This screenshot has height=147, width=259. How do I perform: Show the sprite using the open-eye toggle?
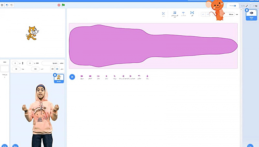(x=57, y=69)
